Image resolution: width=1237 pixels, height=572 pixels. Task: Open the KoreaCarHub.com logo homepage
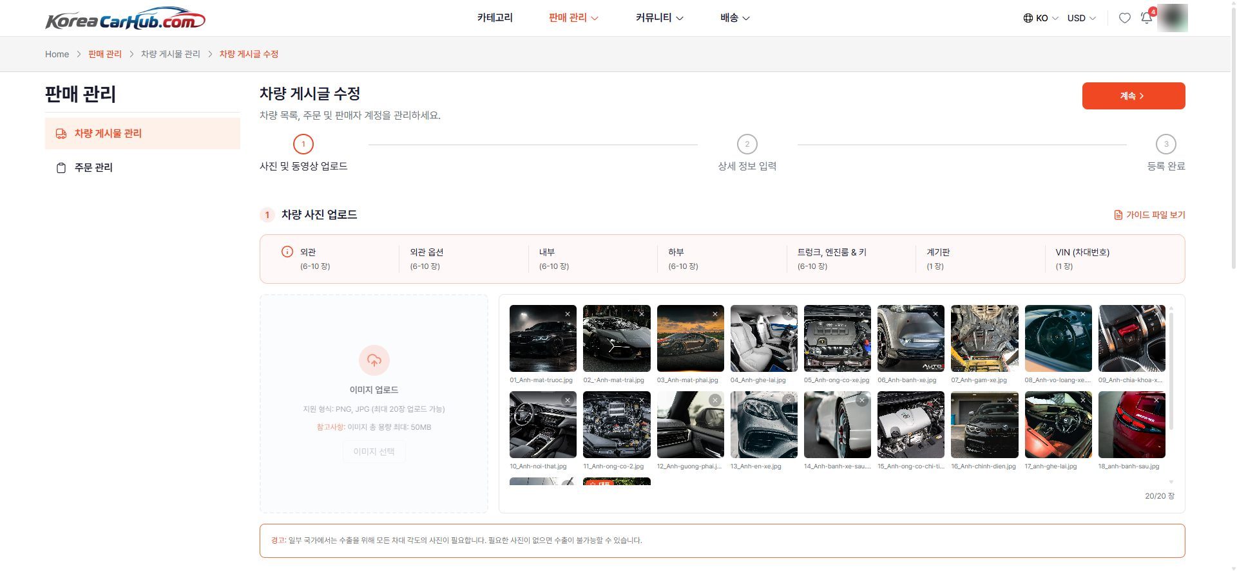125,19
